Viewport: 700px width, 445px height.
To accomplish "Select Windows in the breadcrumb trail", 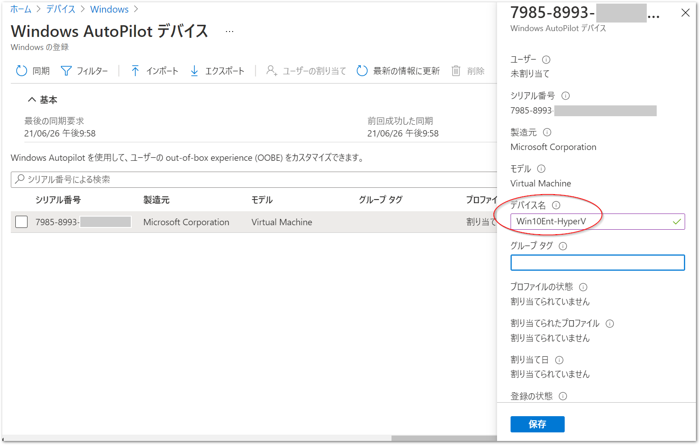I will (109, 9).
